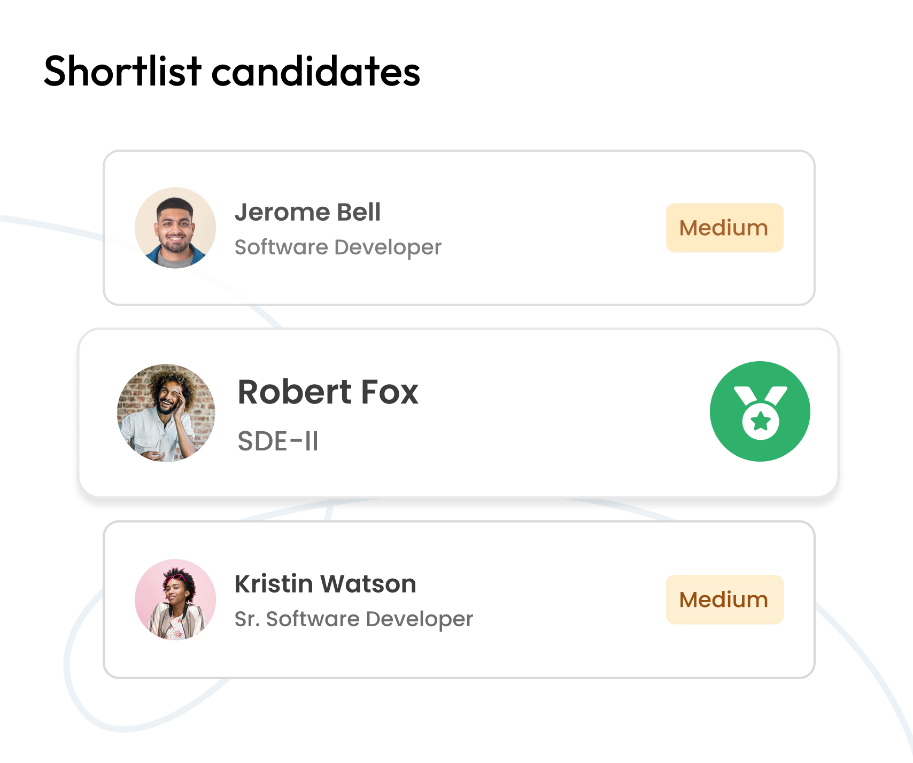Click the Robert Fox name text

tap(328, 392)
